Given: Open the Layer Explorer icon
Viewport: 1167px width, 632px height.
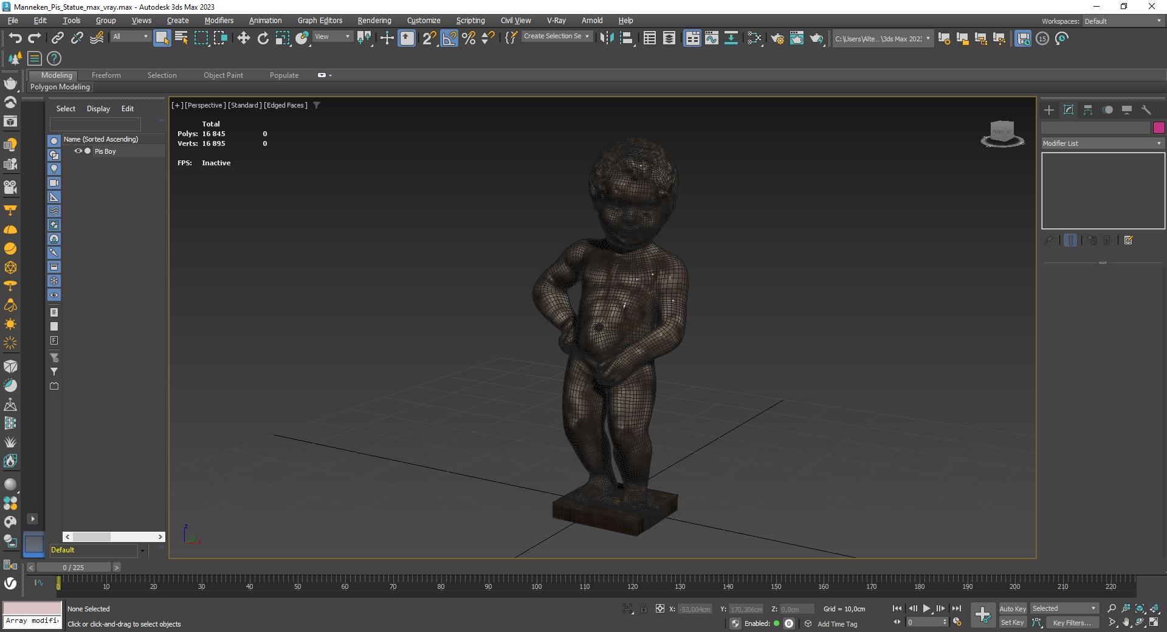Looking at the screenshot, I should pyautogui.click(x=669, y=38).
